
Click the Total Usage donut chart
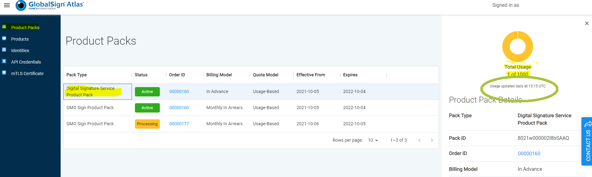[518, 46]
